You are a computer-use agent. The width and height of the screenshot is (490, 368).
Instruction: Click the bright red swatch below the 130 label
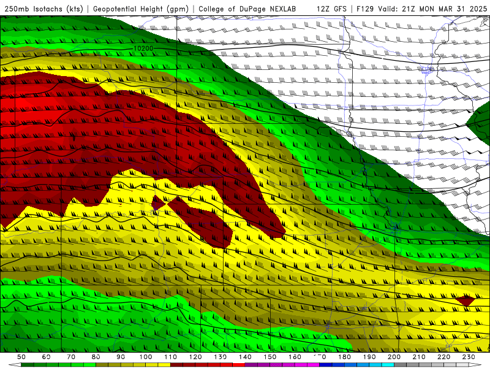point(227,365)
